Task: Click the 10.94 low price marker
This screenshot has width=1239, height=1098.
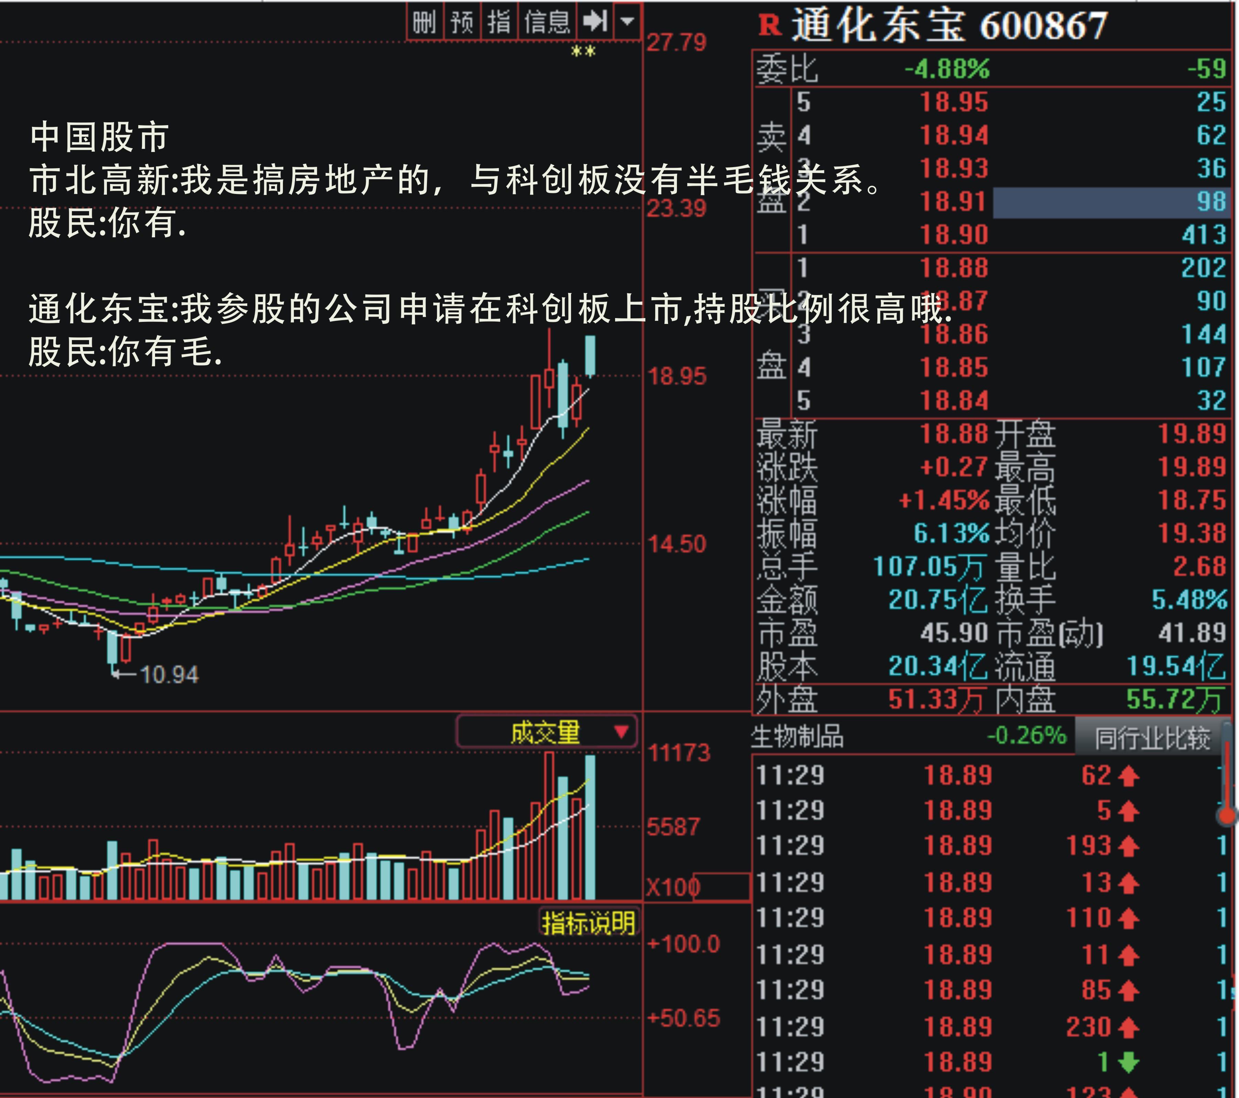Action: (x=168, y=674)
